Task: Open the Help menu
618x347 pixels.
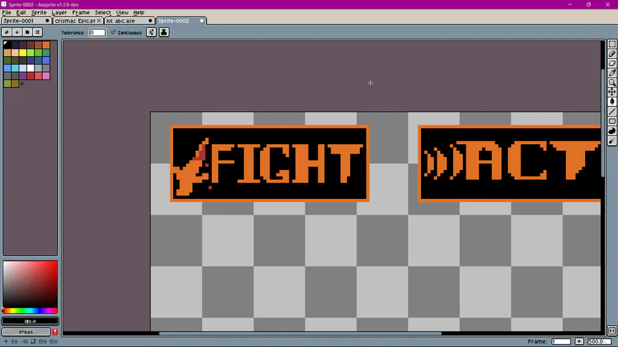Action: coord(139,12)
